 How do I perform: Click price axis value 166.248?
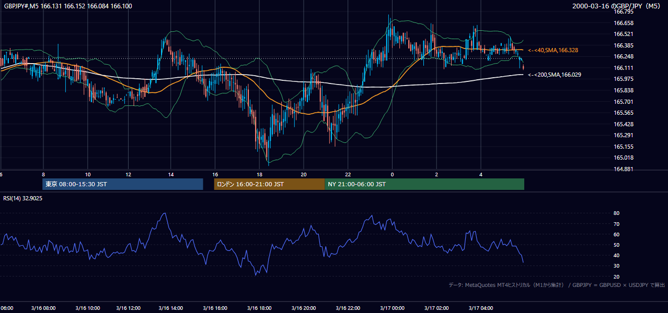click(x=624, y=56)
